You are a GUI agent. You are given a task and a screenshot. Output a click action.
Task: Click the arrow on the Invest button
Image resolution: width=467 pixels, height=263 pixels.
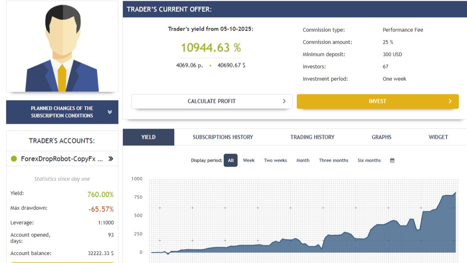click(x=450, y=101)
